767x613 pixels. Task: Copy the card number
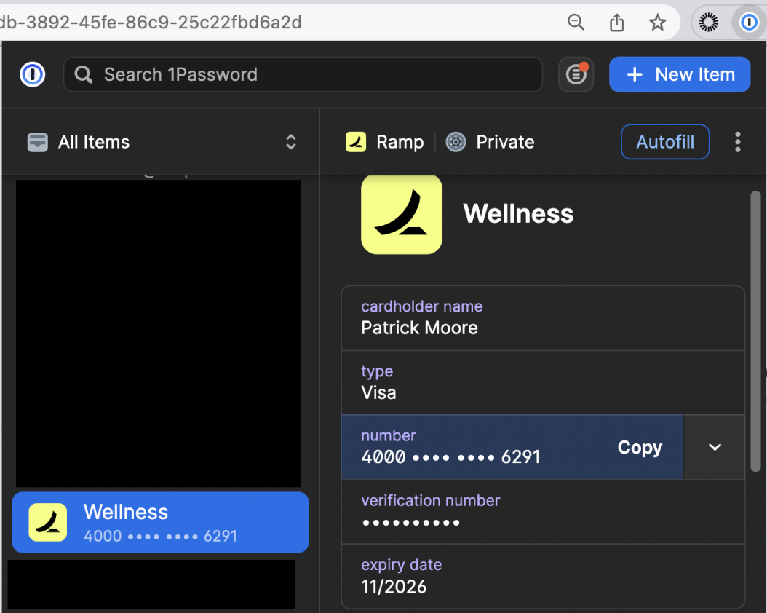tap(639, 447)
